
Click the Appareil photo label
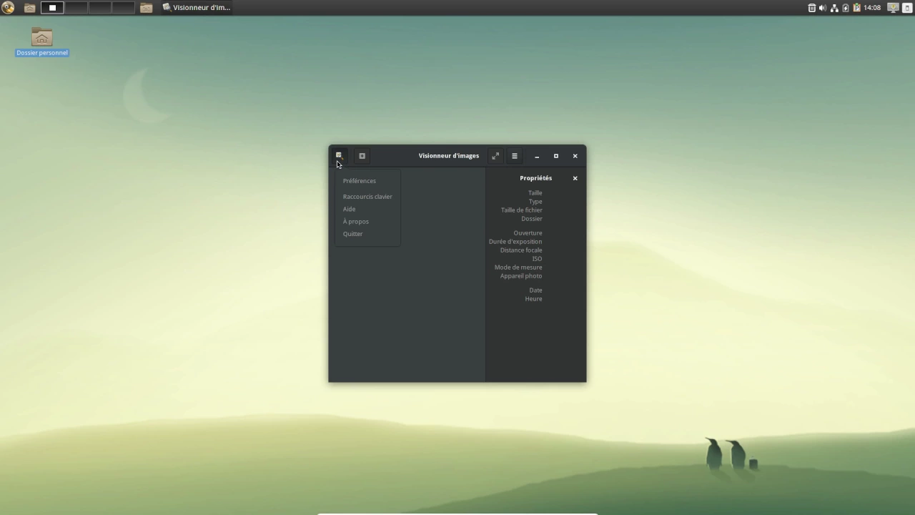pyautogui.click(x=521, y=276)
